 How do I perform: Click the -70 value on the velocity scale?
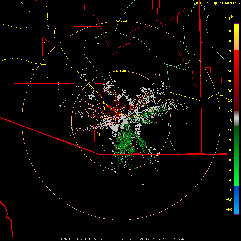pyautogui.click(x=229, y=190)
